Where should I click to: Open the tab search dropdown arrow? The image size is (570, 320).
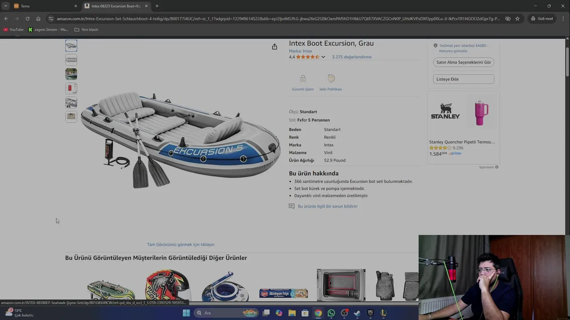click(x=5, y=6)
